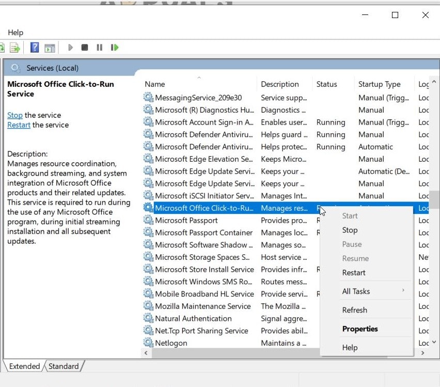440x387 pixels.
Task: Click the Restart Service toolbar icon
Action: [114, 47]
